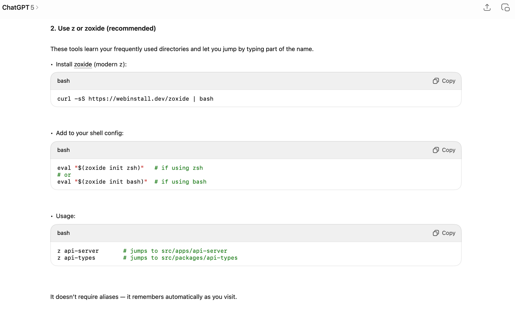
Task: Click the 'Usage:' bullet text
Action: point(66,216)
